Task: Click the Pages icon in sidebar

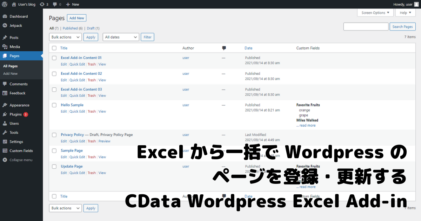Action: coord(5,56)
